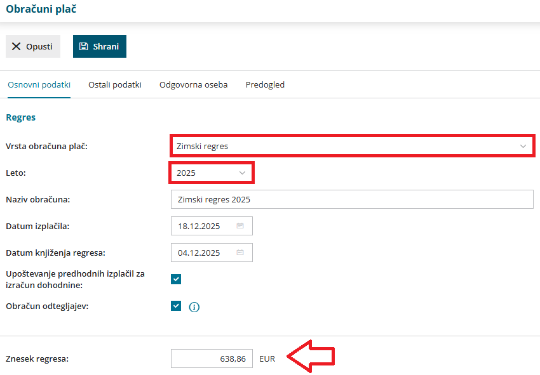Uncheck the Obračun odtegljajev checkbox

point(176,306)
